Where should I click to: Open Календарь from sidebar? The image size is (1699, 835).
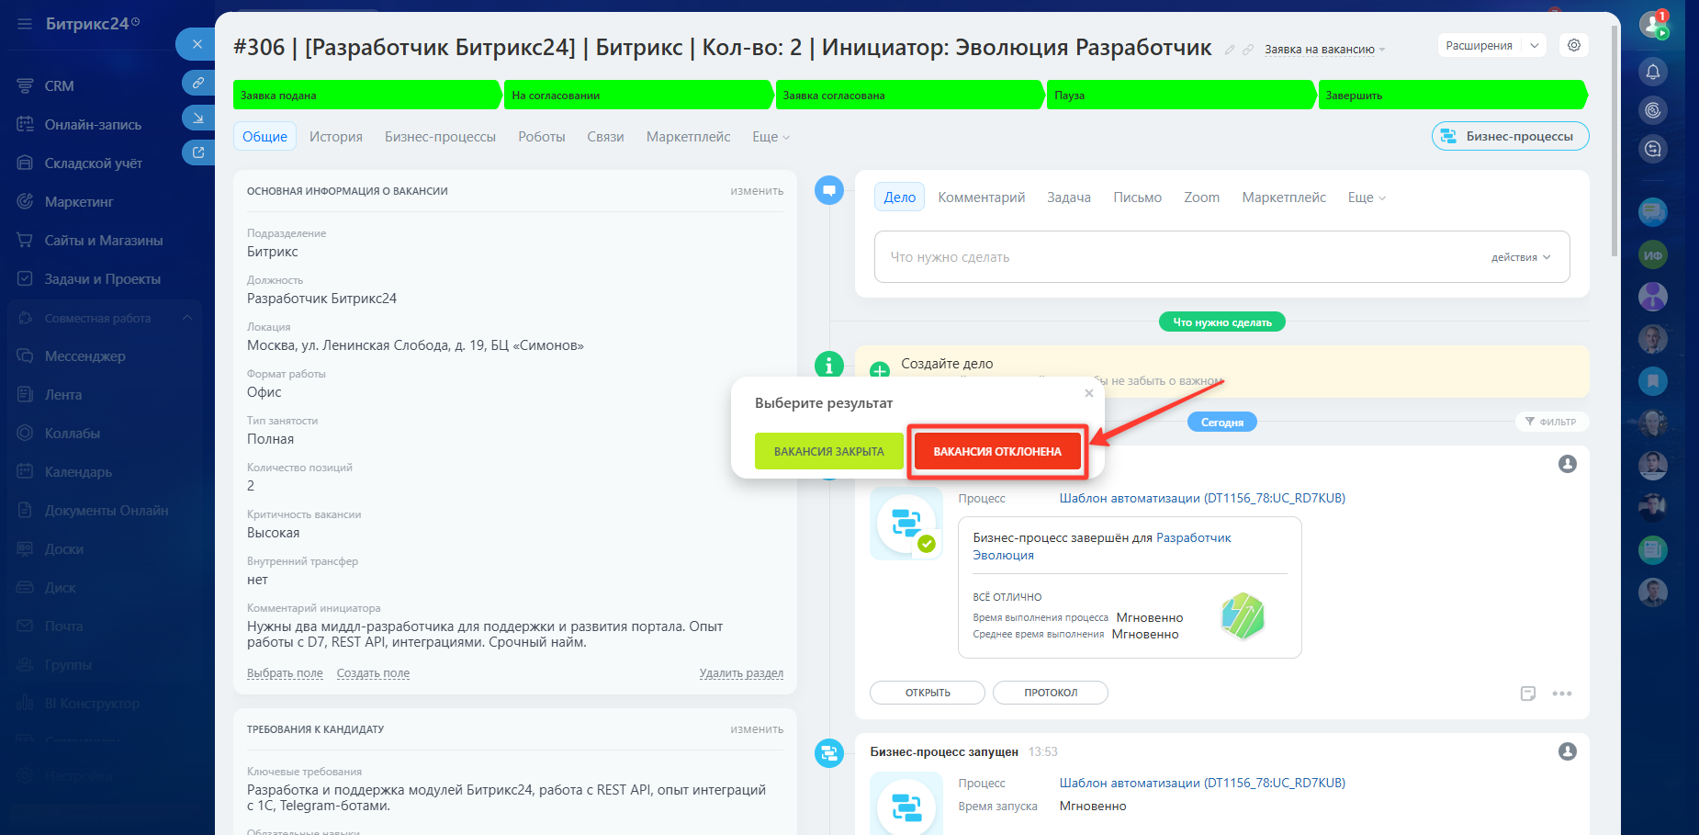tap(78, 472)
